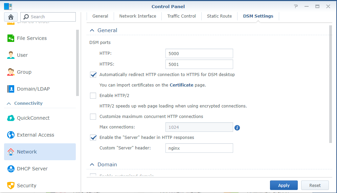Click the search magnifier icon
This screenshot has width=337, height=193.
tap(26, 17)
